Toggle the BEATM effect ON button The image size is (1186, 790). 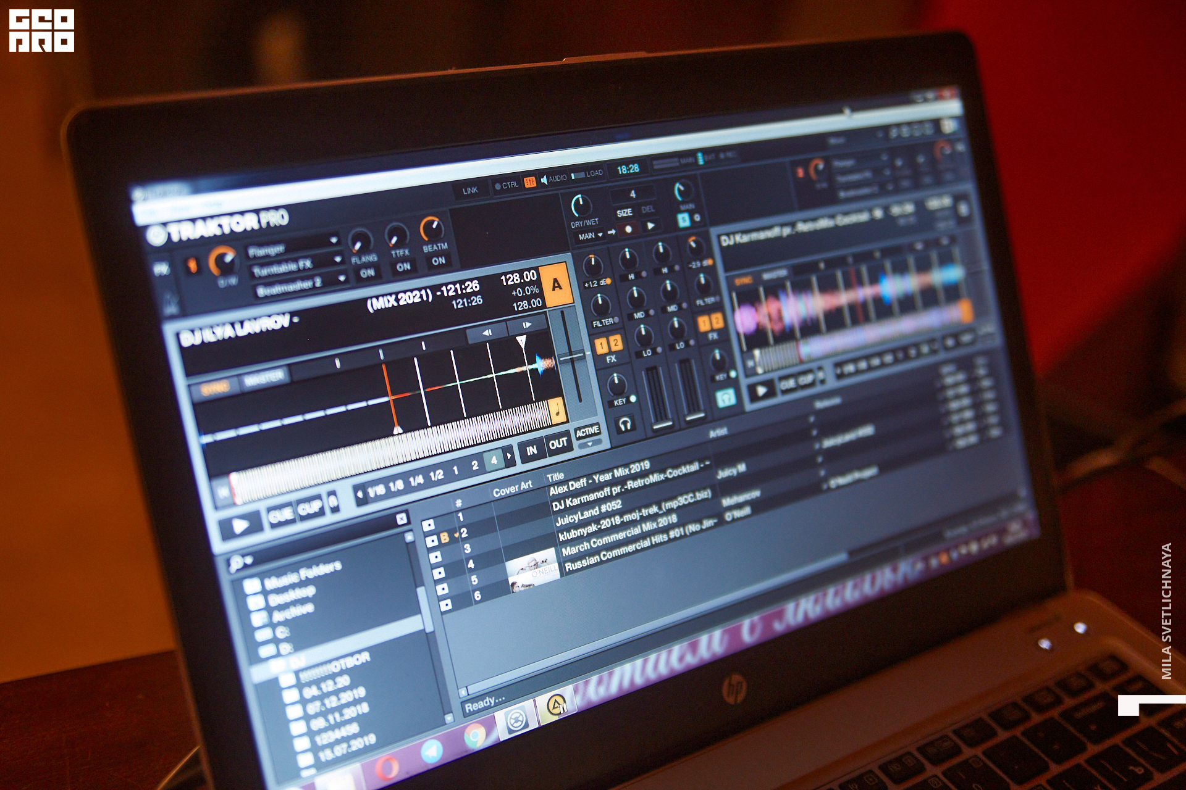tap(438, 260)
